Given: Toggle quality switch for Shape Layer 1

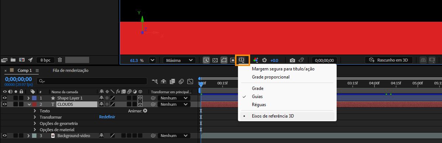Looking at the screenshot, I should [113, 98].
